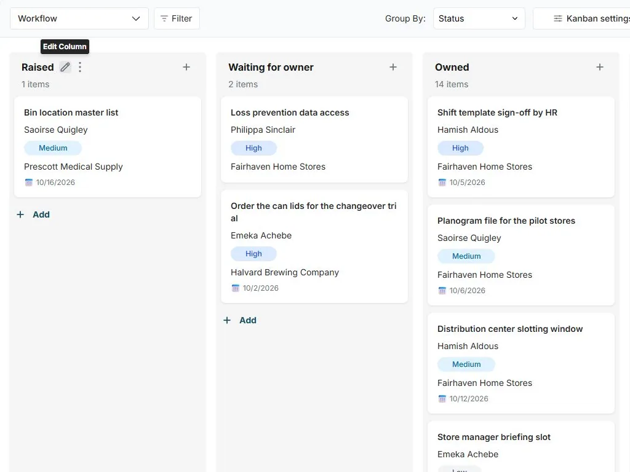Image resolution: width=630 pixels, height=472 pixels.
Task: Click calendar icon next to 10/5/2026
Action: point(442,182)
